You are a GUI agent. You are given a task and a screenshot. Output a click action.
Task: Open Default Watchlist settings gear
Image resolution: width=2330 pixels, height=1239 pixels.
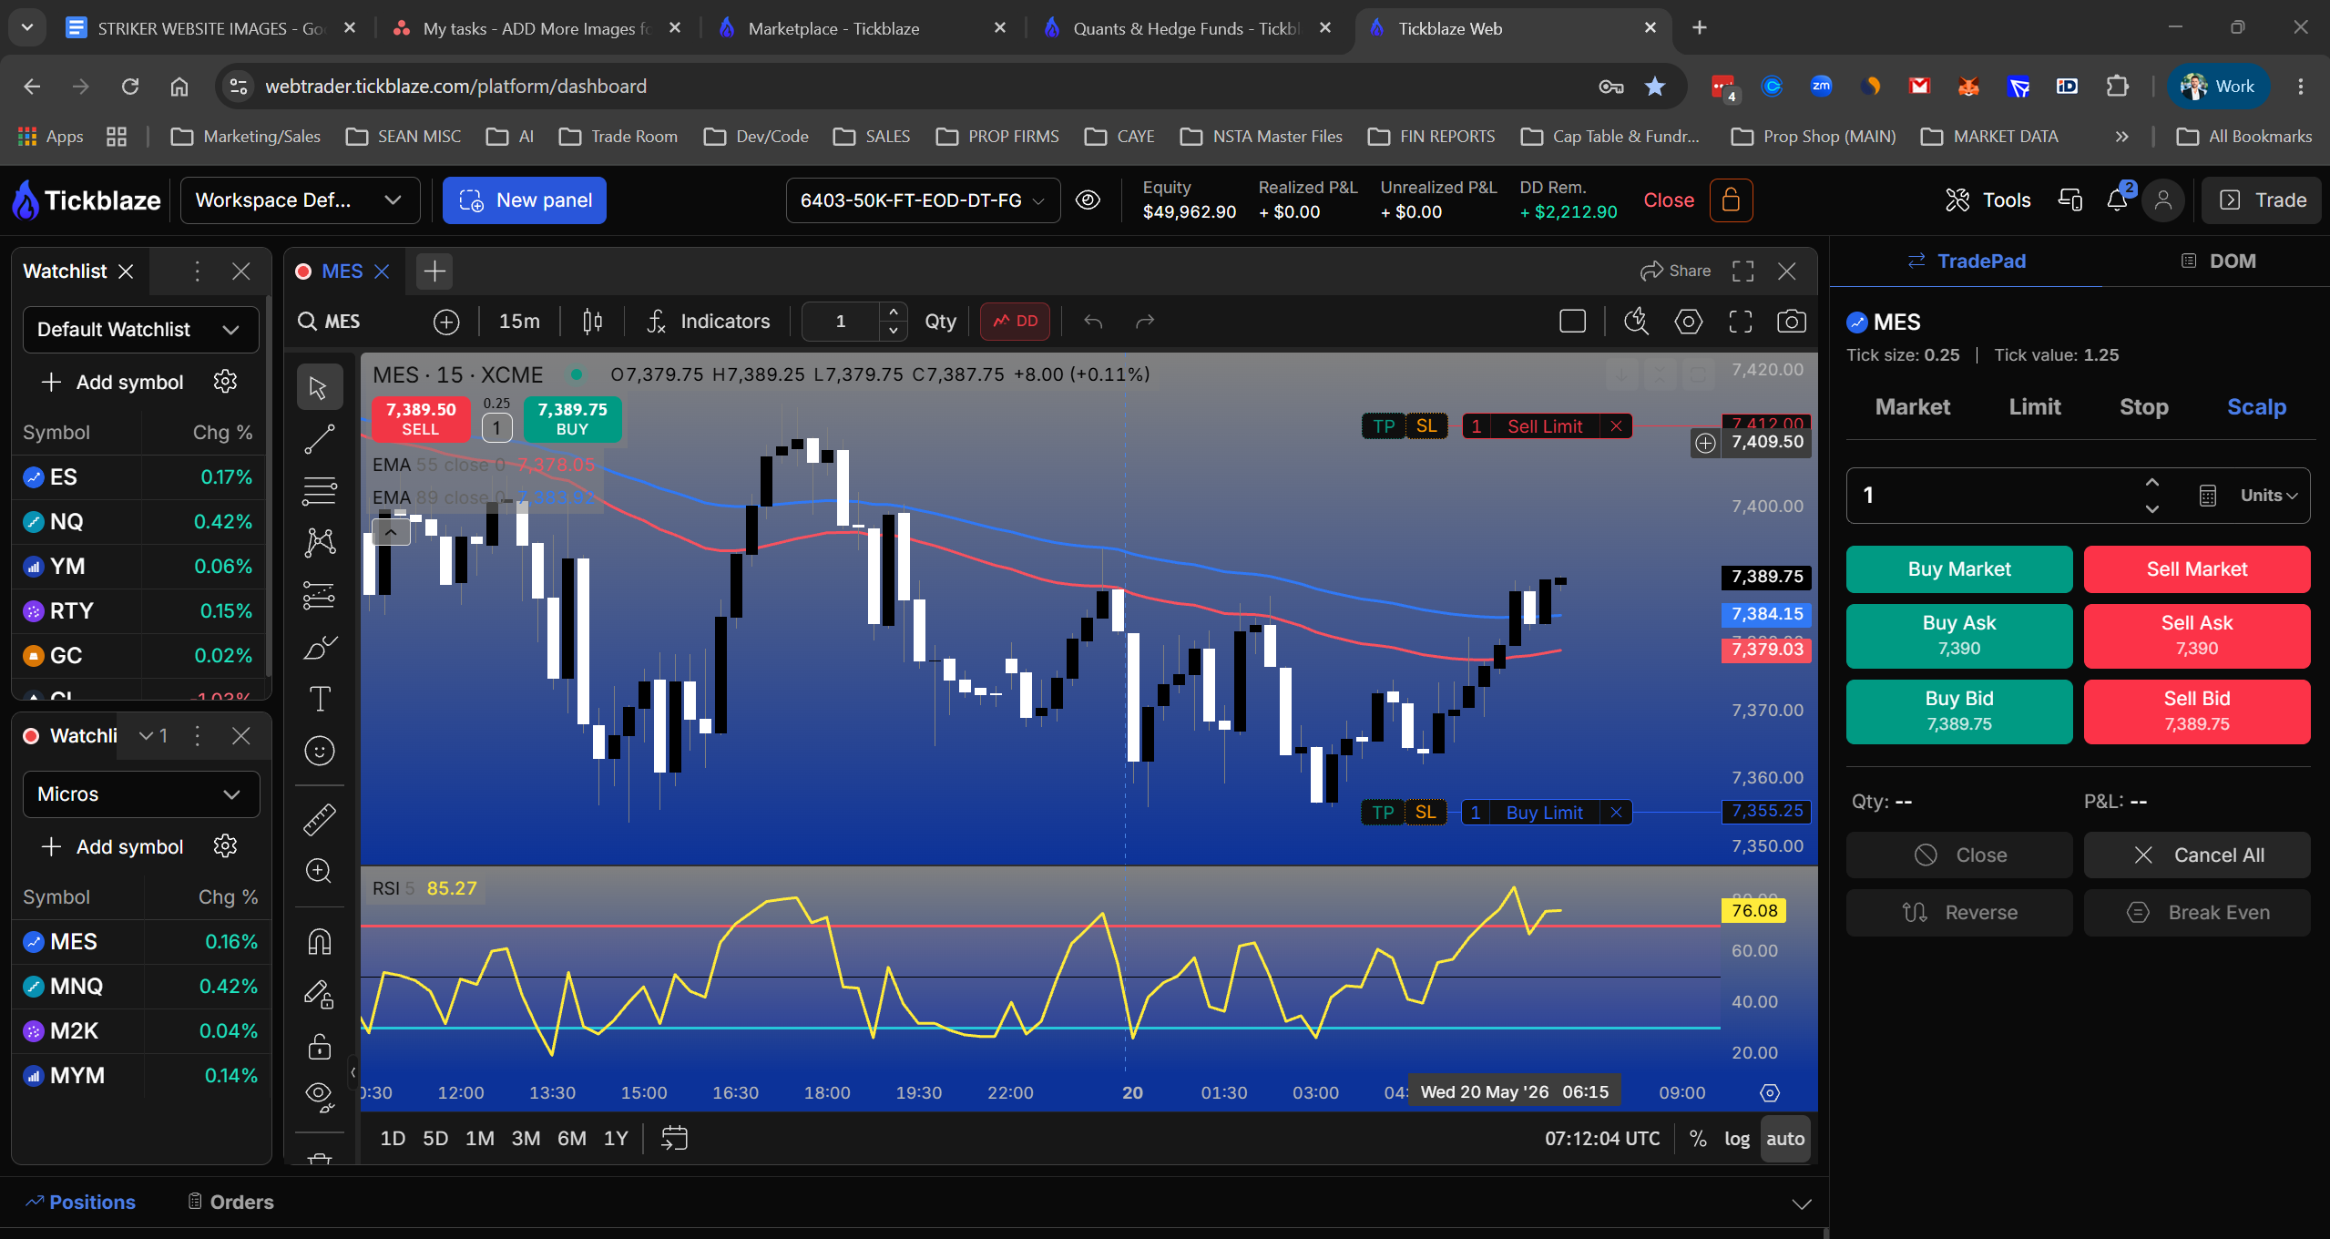coord(225,382)
